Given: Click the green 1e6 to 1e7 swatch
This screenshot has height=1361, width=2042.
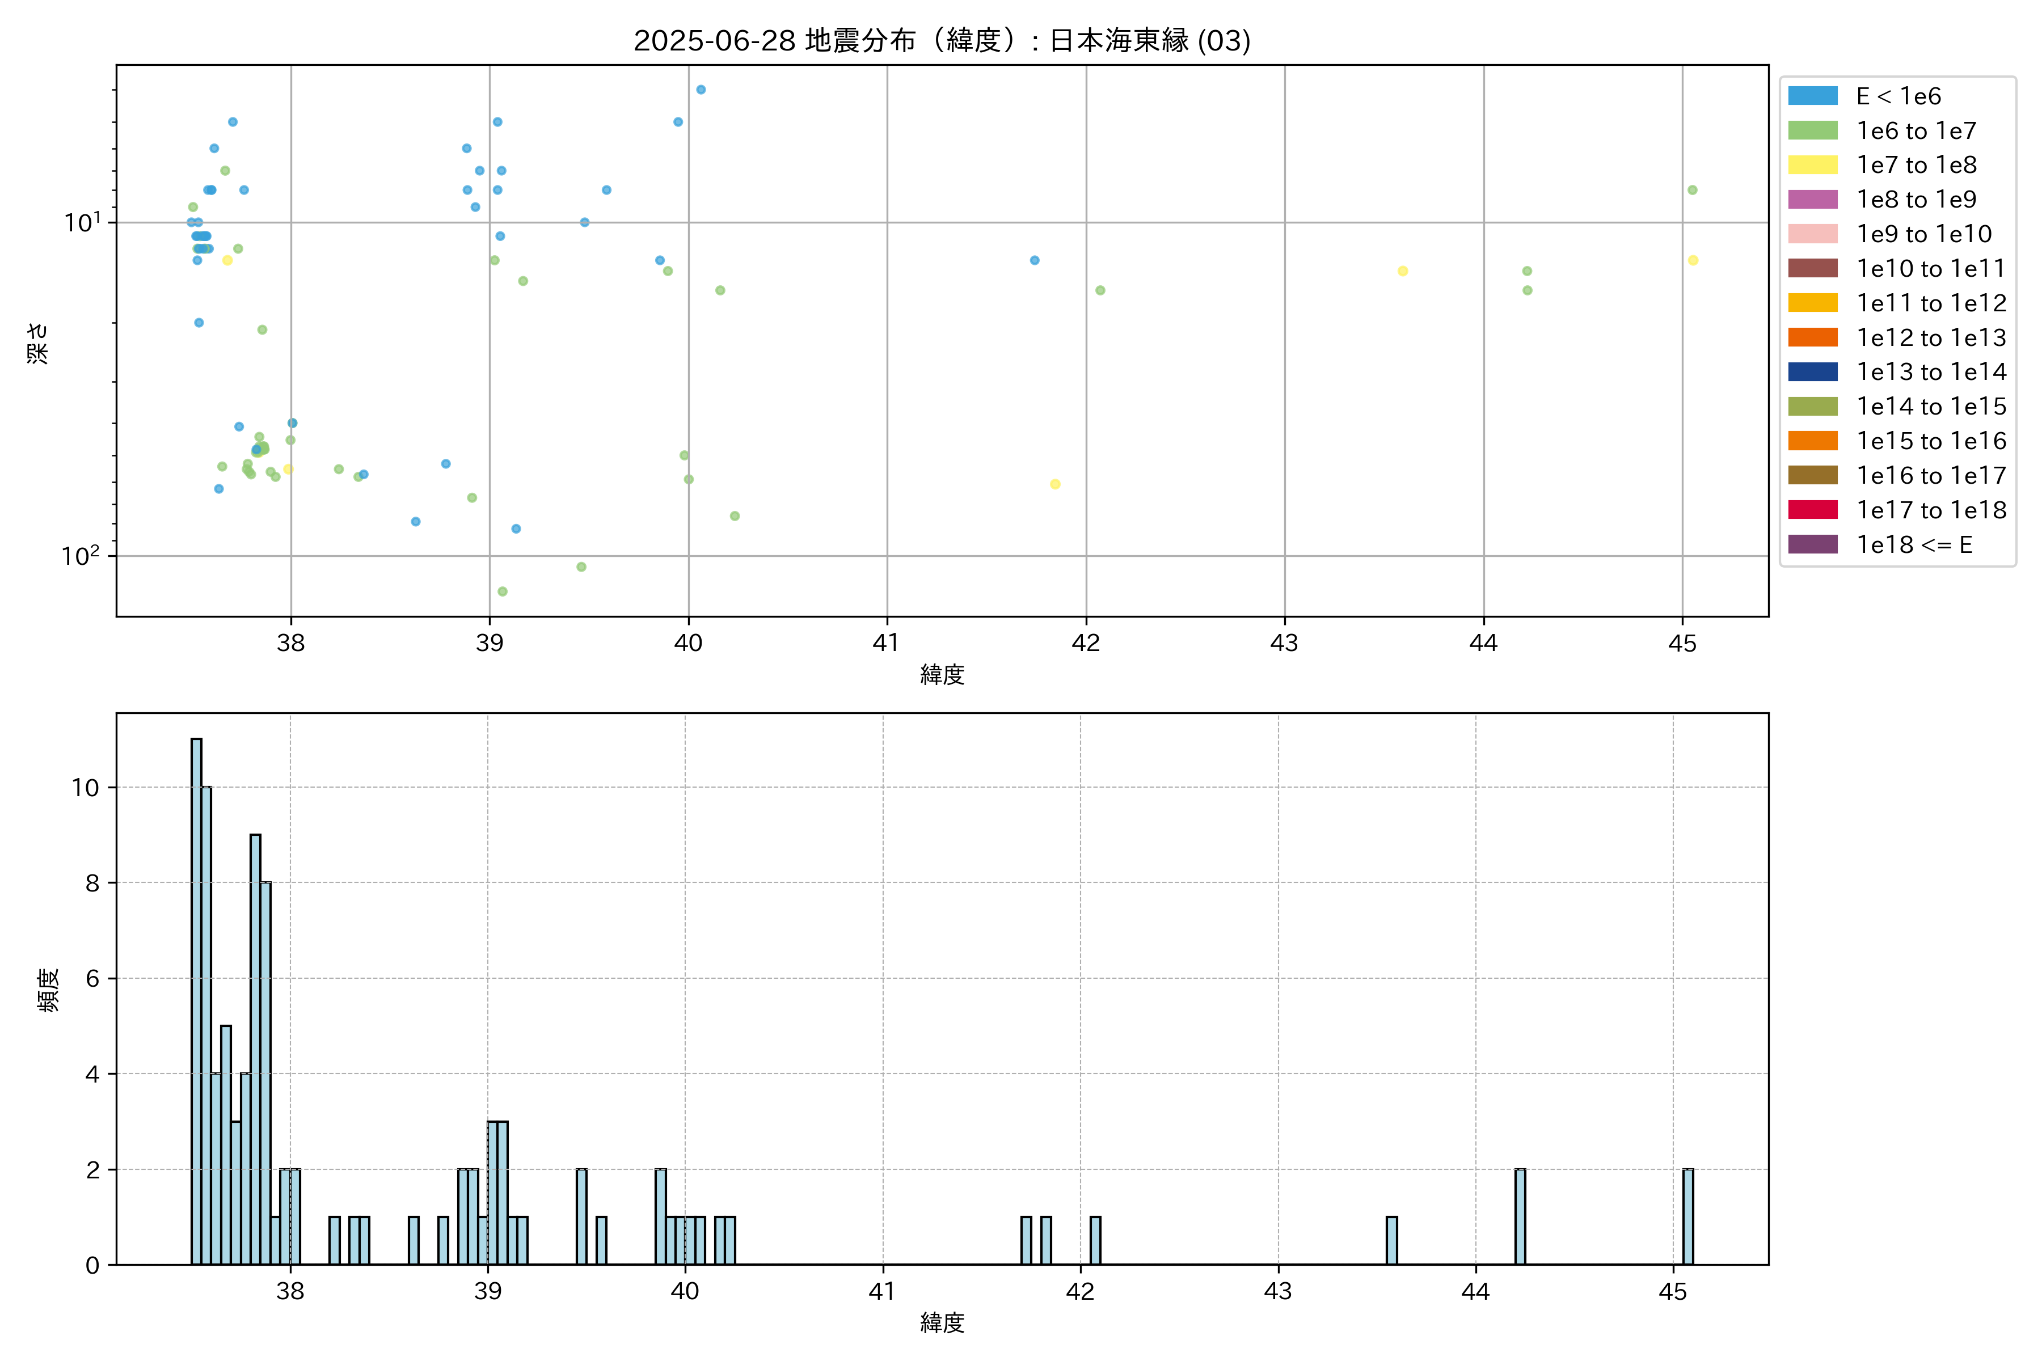Looking at the screenshot, I should click(1813, 130).
